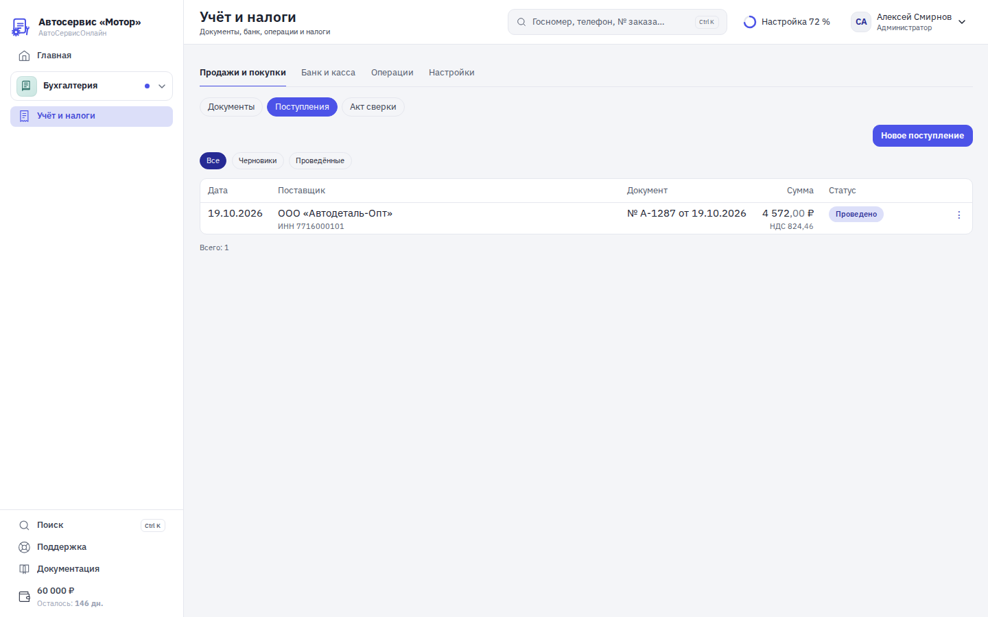
Task: Click the ctrl K badge in sidebar
Action: tap(152, 526)
